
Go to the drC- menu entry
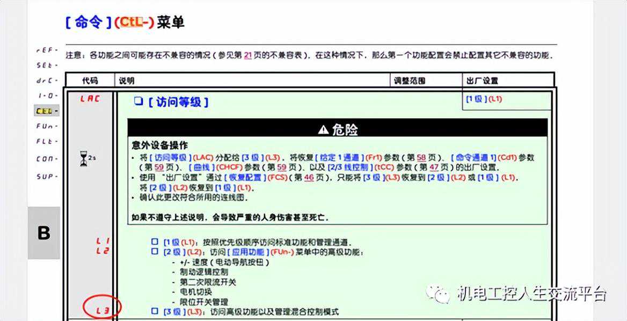(46, 81)
